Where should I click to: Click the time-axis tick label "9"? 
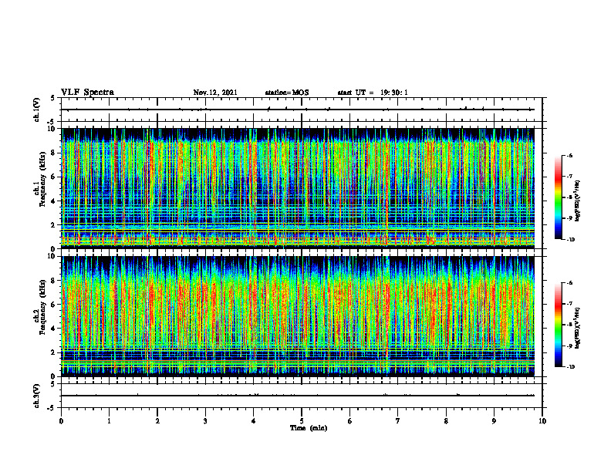[494, 421]
